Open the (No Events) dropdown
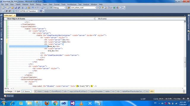 (x=185, y=19)
